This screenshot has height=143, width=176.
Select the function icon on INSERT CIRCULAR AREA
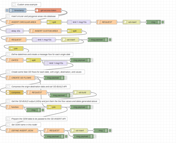(8, 22)
